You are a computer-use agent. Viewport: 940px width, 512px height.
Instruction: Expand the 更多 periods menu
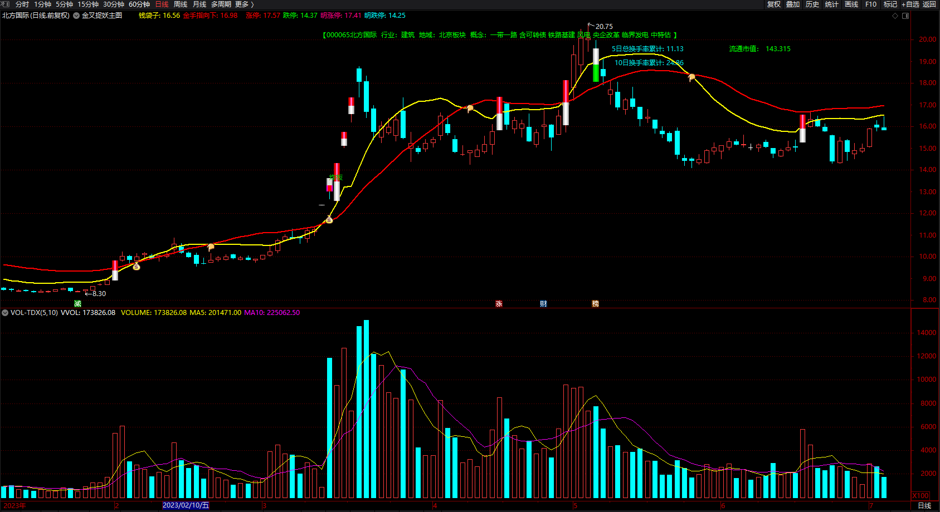(244, 4)
